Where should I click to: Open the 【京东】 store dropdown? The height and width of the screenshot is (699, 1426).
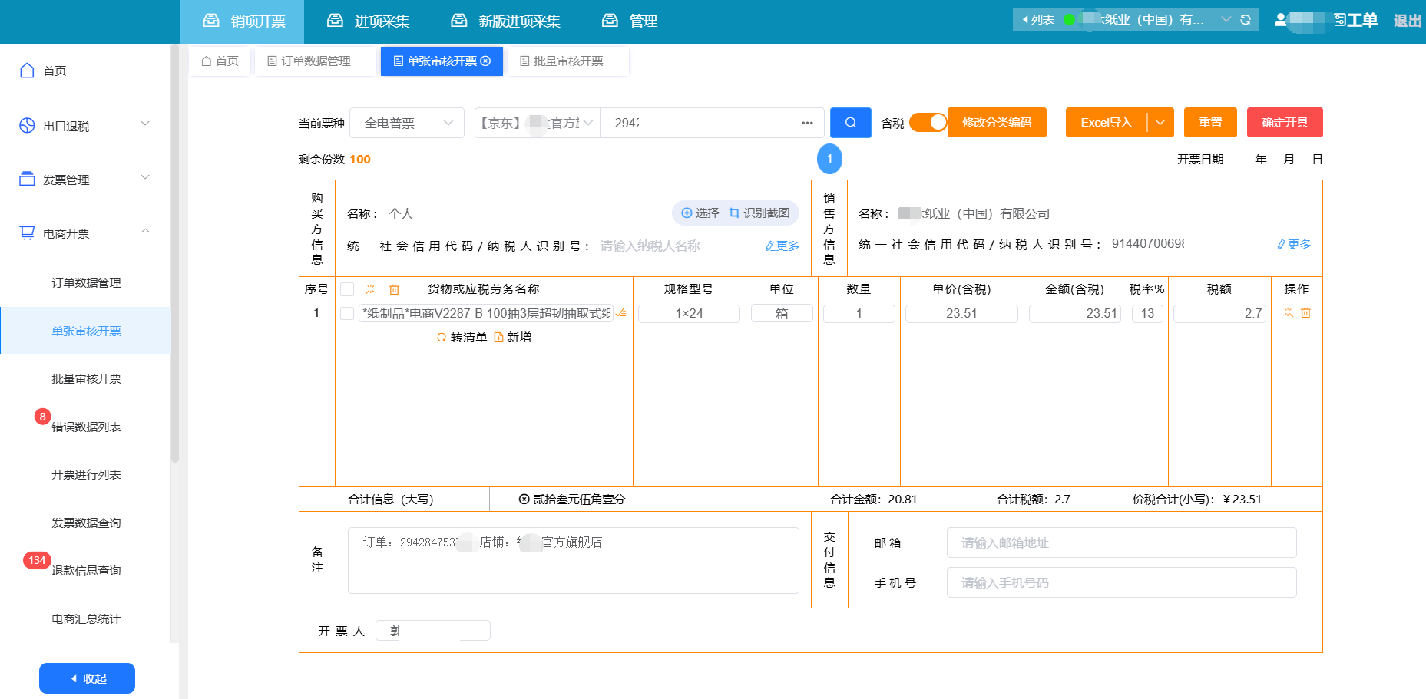pos(537,123)
